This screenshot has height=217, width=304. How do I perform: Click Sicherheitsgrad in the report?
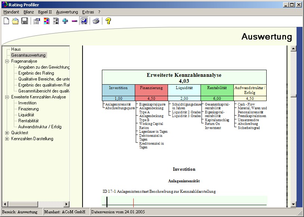[249, 128]
